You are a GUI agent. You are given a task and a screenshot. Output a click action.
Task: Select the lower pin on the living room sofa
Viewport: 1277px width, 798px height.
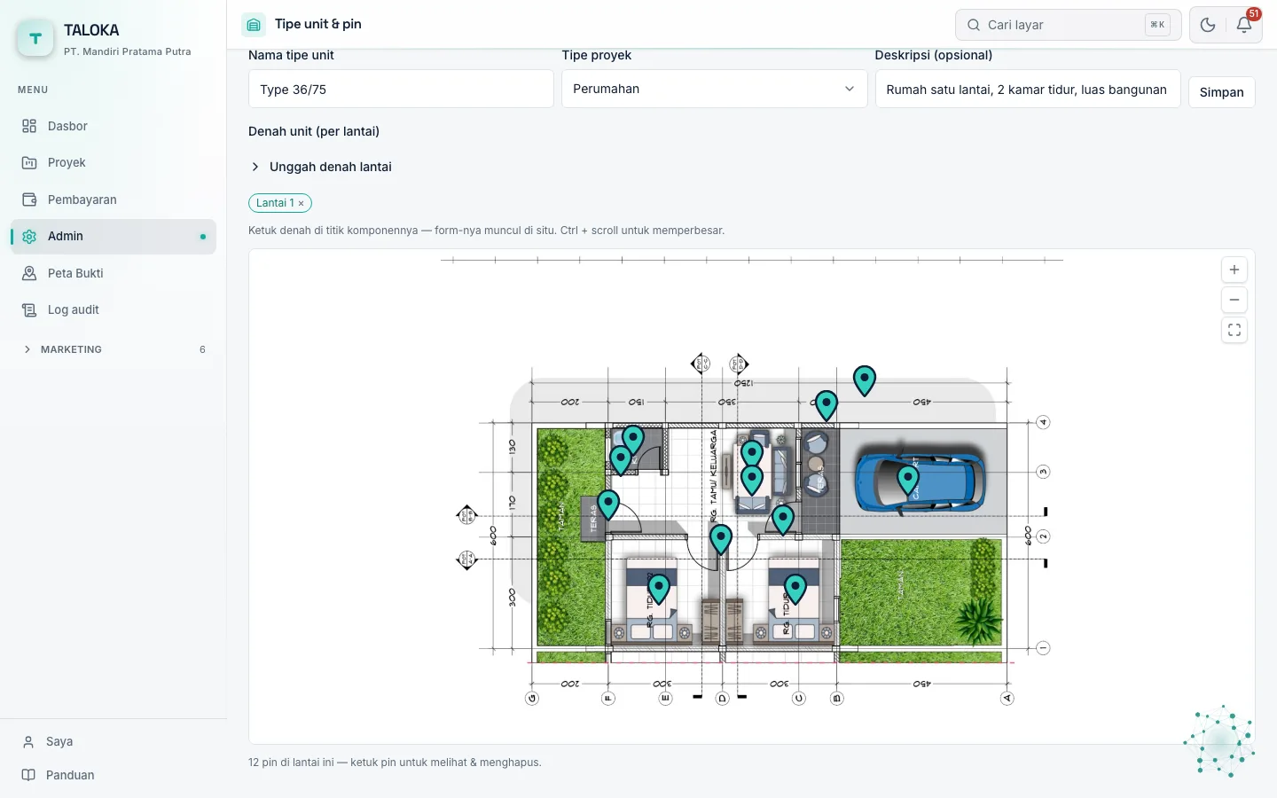[751, 479]
